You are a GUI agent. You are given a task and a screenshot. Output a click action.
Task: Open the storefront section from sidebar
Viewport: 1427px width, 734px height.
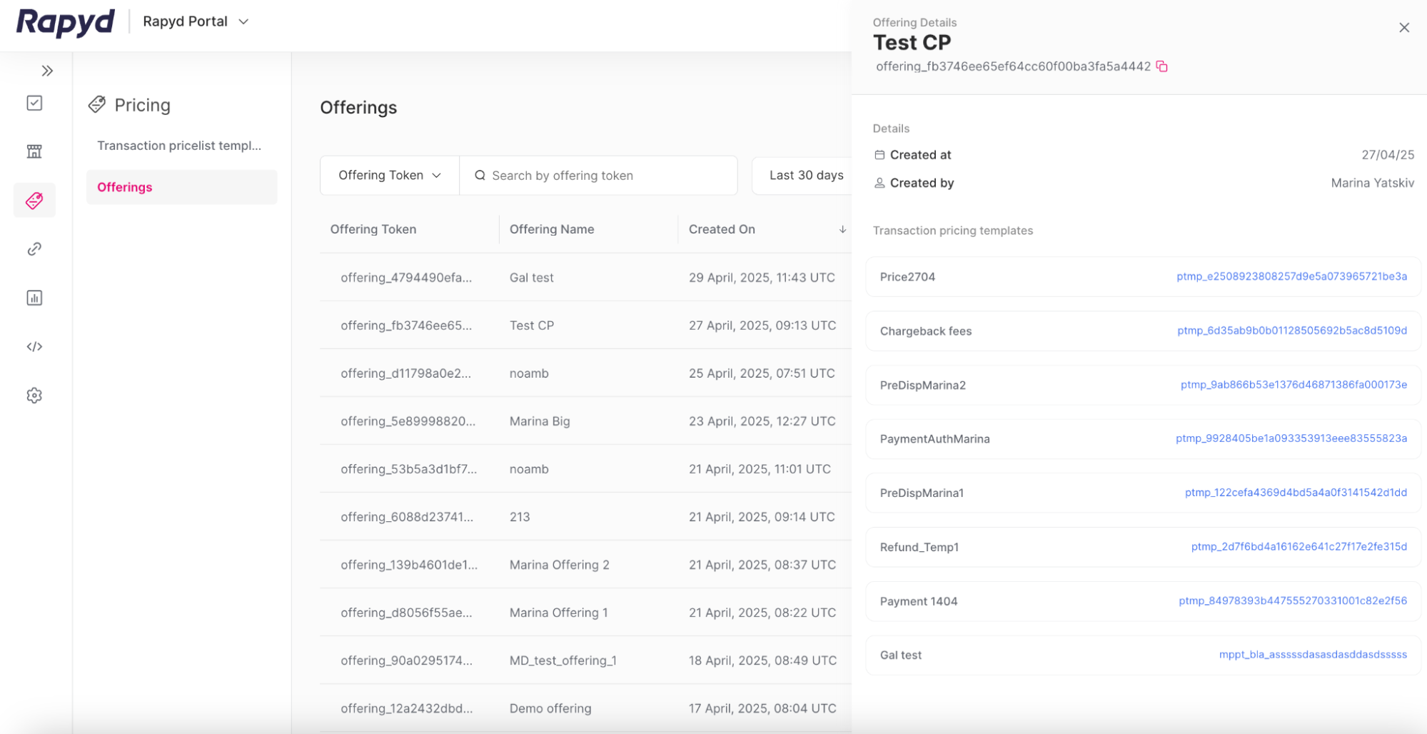34,151
